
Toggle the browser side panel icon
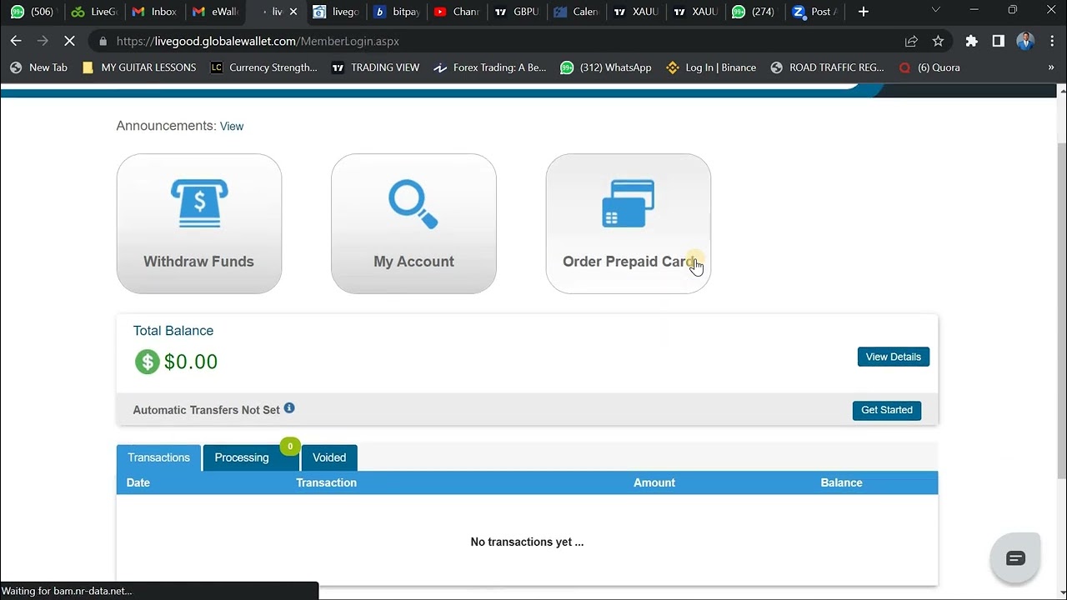[x=998, y=41]
